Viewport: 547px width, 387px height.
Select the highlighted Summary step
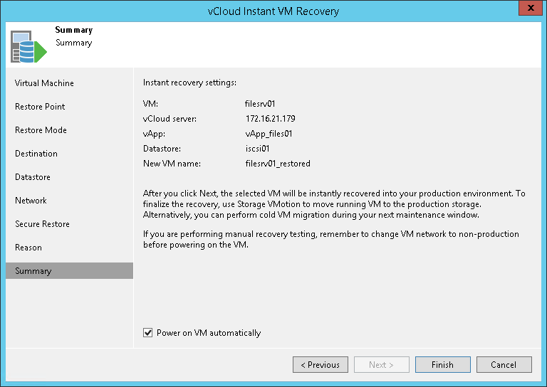tap(69, 270)
